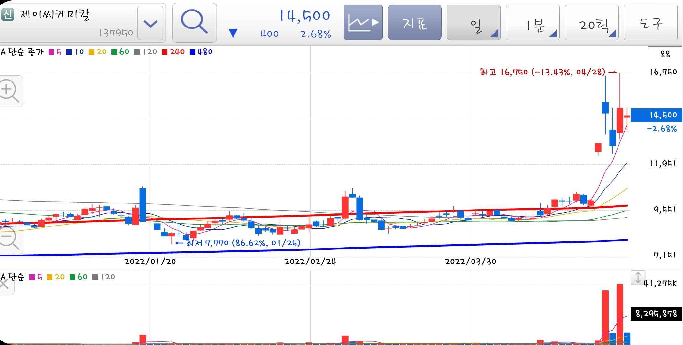Click the stock code 137950

[116, 33]
